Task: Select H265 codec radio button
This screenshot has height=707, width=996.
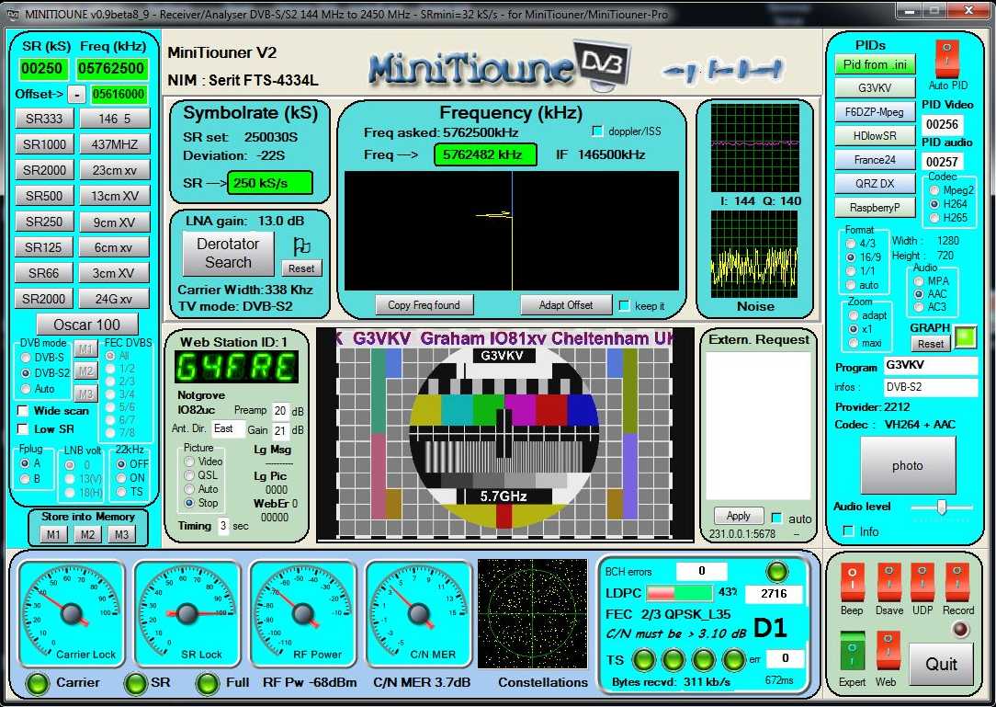Action: pos(934,218)
